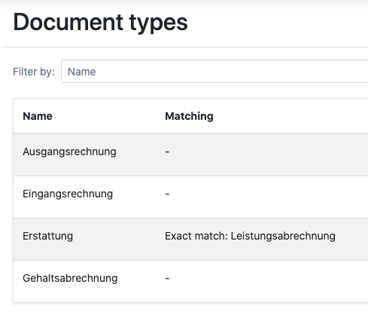Screen dimensions: 368x330
Task: Sort by the Name column header
Action: pyautogui.click(x=38, y=116)
